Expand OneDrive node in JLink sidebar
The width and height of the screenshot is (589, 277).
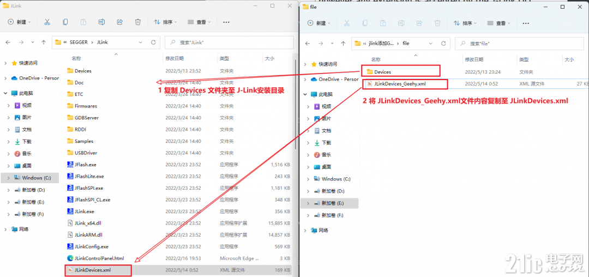point(5,78)
